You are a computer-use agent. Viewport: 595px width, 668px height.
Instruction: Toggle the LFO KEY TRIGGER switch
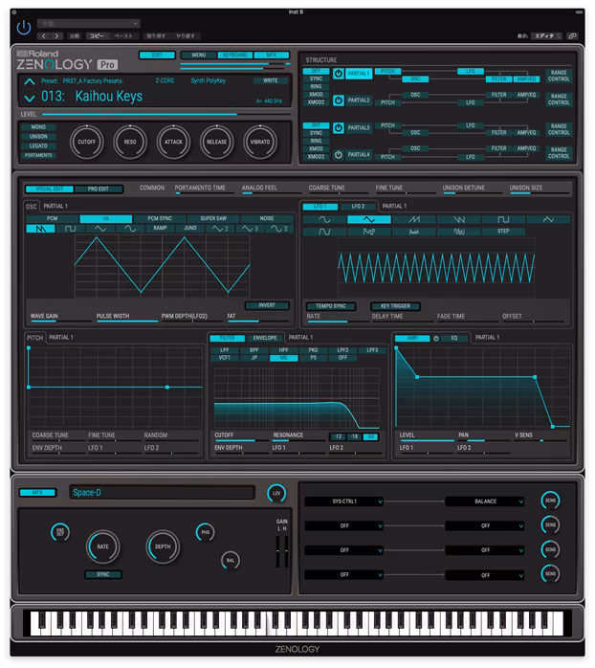click(x=395, y=306)
